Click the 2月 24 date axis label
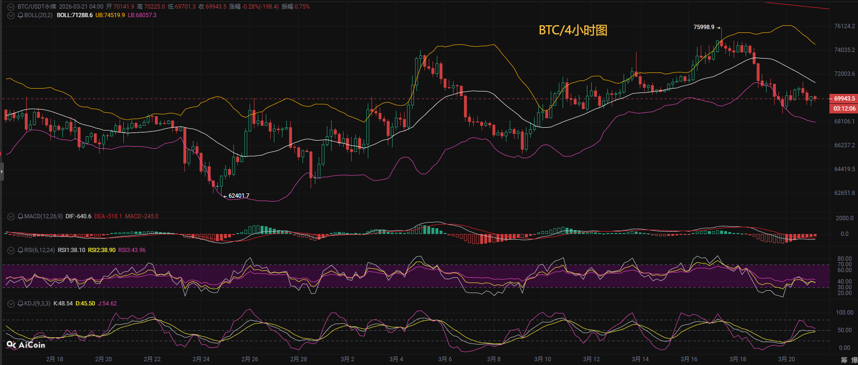The width and height of the screenshot is (858, 365). coord(201,359)
